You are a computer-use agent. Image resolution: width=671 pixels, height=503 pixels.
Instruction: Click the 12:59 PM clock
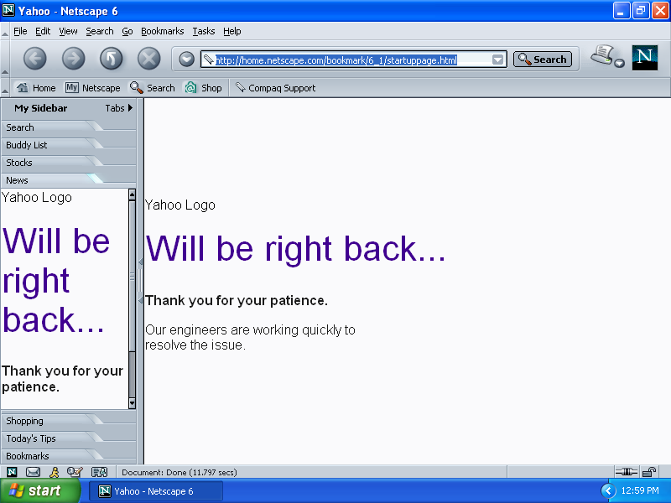[640, 490]
